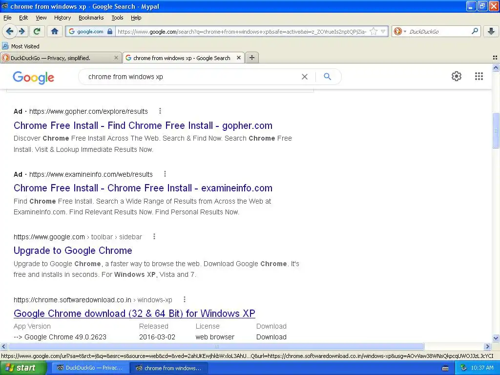
Task: Click the magnifier in the DuckDuckGo search box
Action: (x=475, y=31)
